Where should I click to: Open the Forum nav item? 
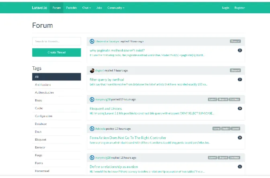(57, 8)
